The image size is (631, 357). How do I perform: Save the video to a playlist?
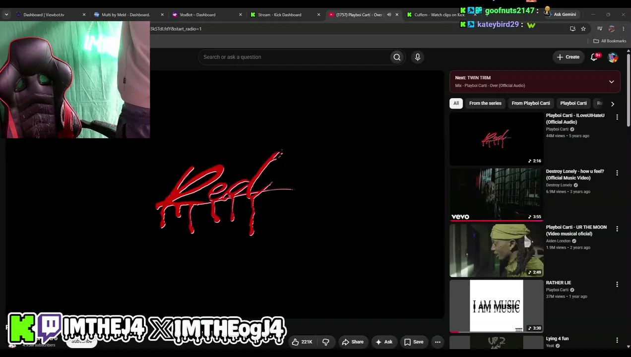tap(414, 342)
